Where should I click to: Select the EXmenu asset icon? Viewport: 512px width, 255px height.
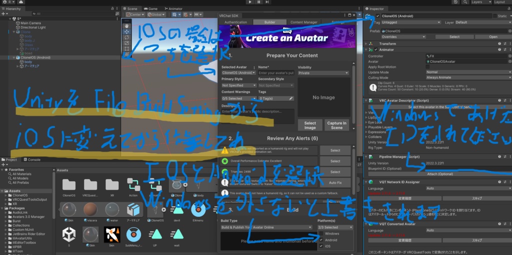tap(198, 210)
